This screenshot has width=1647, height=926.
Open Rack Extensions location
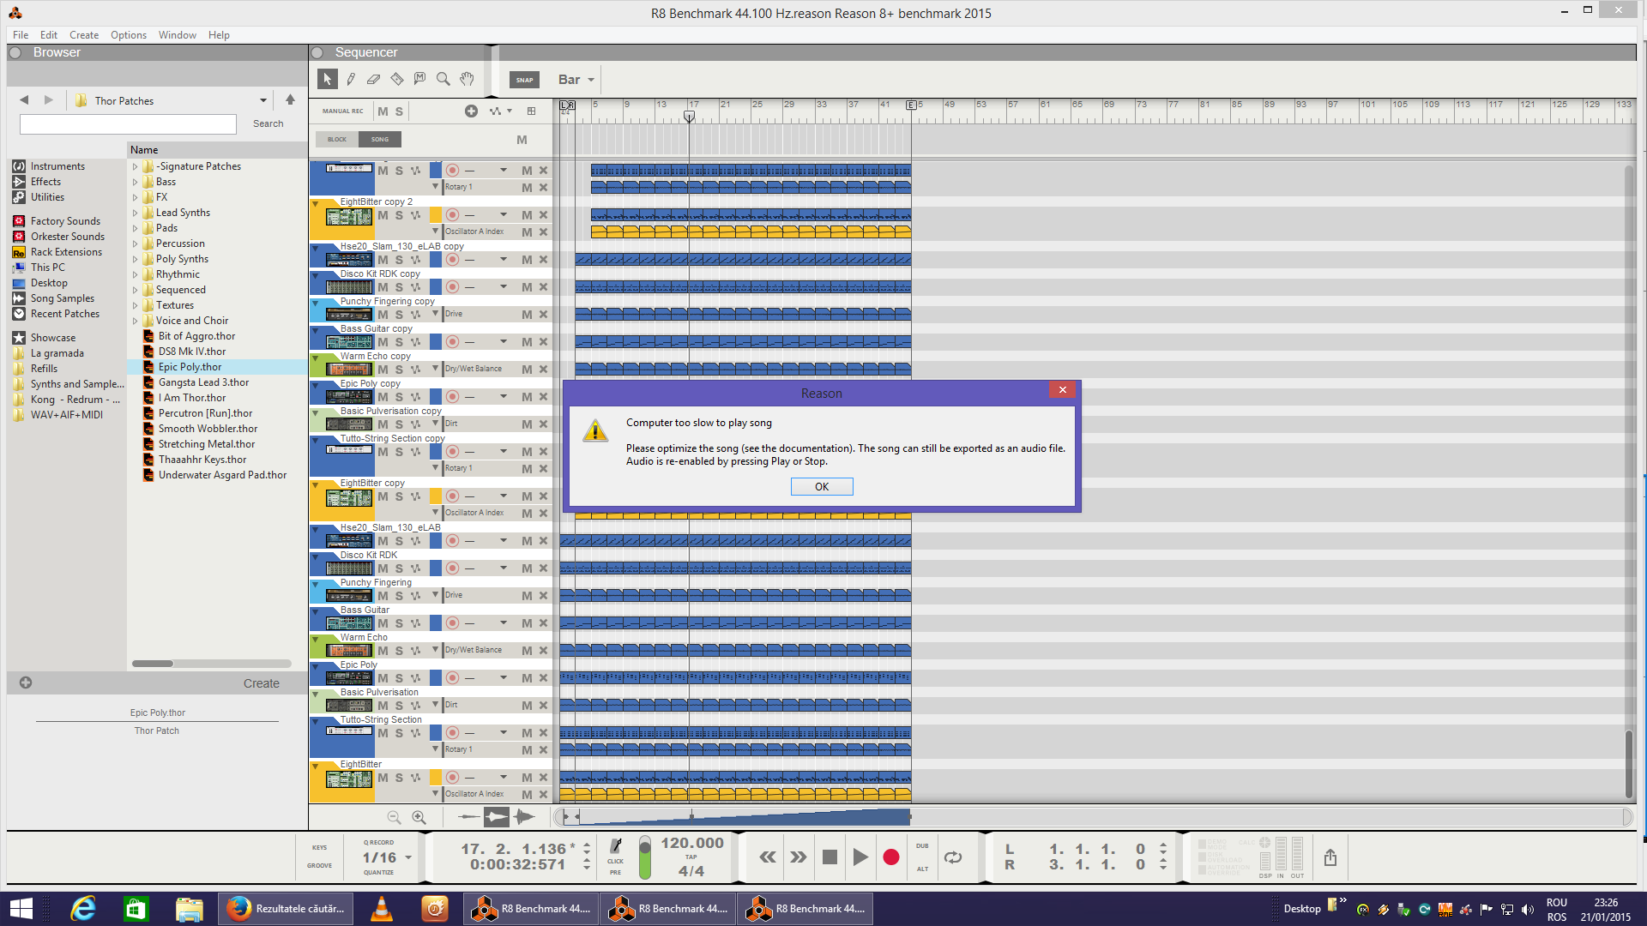[66, 252]
